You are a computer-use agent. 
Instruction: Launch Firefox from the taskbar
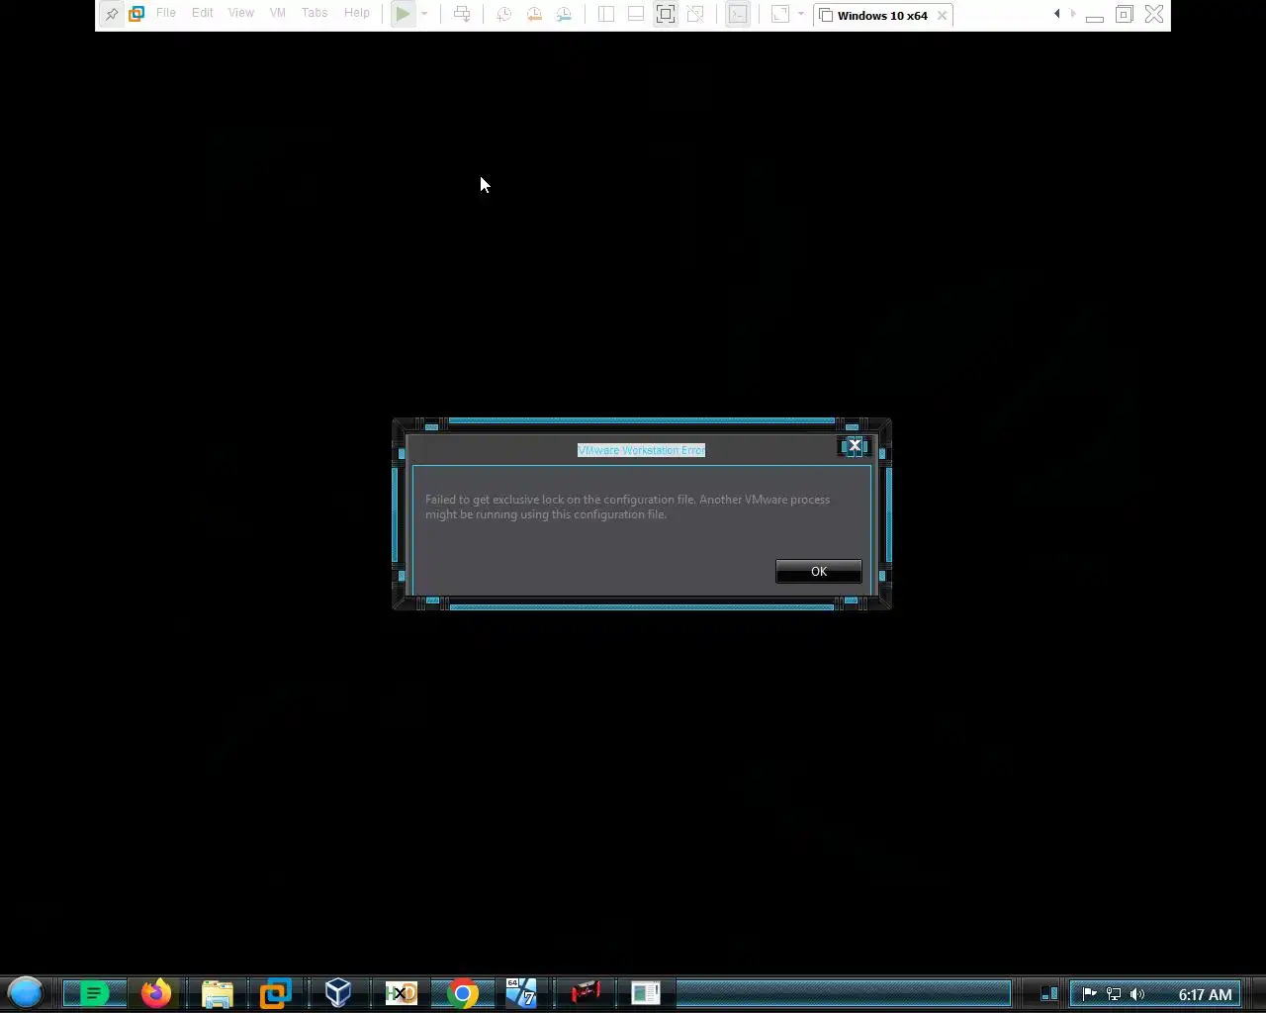(x=155, y=992)
